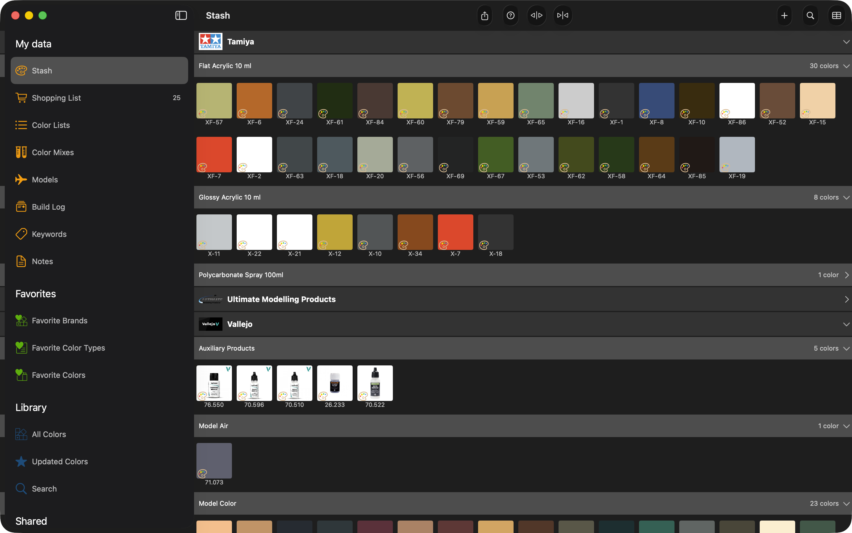Collapse the Tamiya brand section

click(846, 41)
